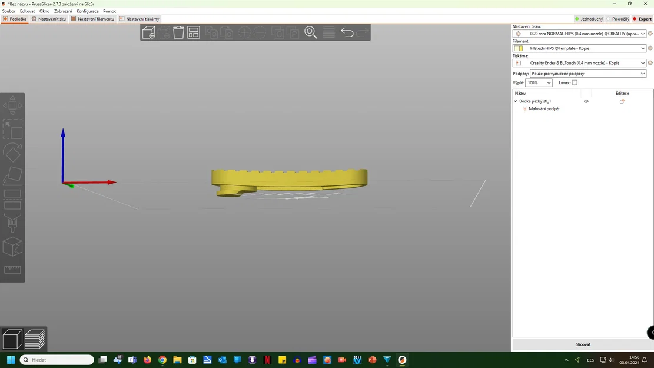The height and width of the screenshot is (368, 654).
Task: Open the Arrange tool
Action: pyautogui.click(x=194, y=32)
